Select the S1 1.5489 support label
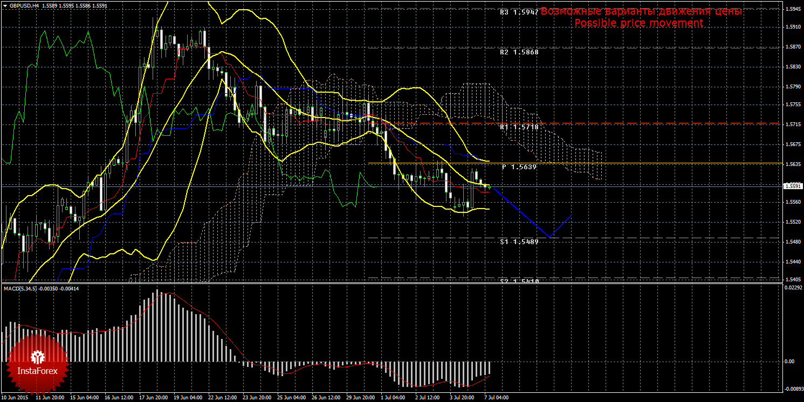The height and width of the screenshot is (402, 804). tap(519, 241)
